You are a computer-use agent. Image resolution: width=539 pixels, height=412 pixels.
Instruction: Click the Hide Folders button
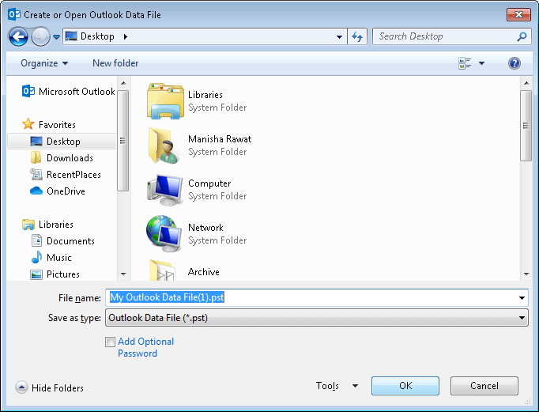pos(50,388)
